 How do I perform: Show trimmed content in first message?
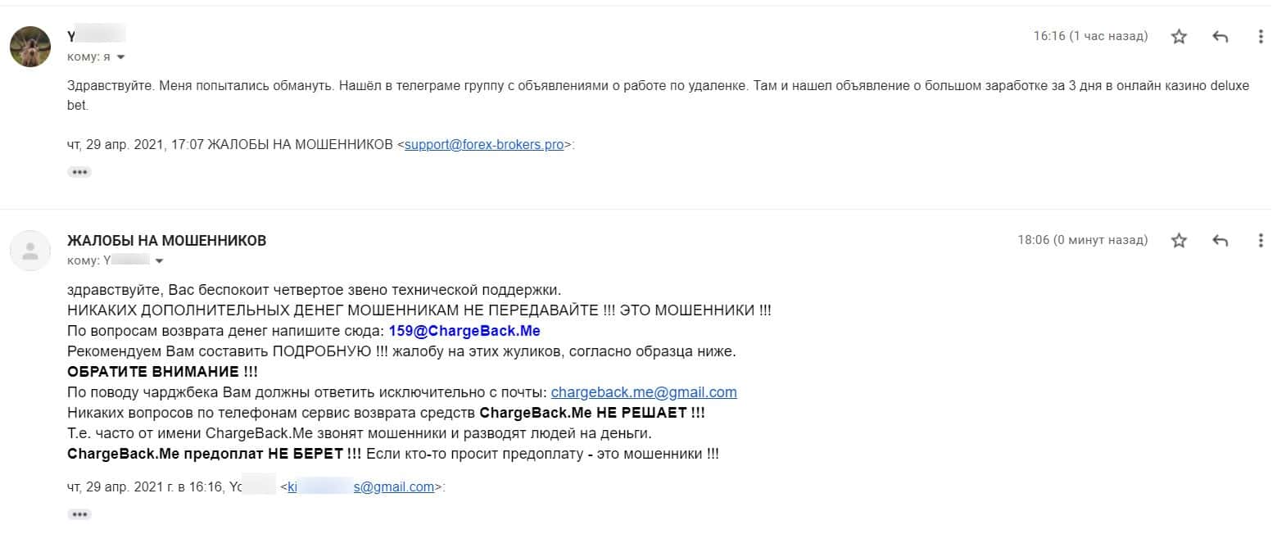click(x=79, y=172)
